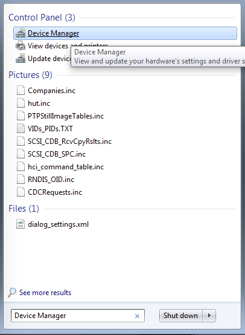Open SCSI_CDB_RcvCpyRslts.inc result
Image resolution: width=245 pixels, height=335 pixels.
pos(69,141)
